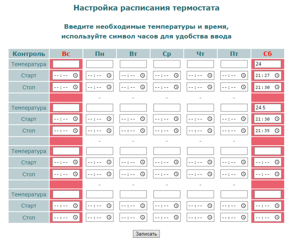Click clock icon in fourth block Старт, Вс column
292x246 pixels.
(75, 205)
